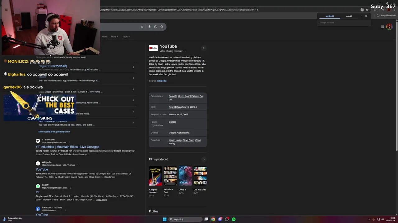The width and height of the screenshot is (398, 223).
Task: Open options for YT Industries result
Action: click(x=69, y=142)
